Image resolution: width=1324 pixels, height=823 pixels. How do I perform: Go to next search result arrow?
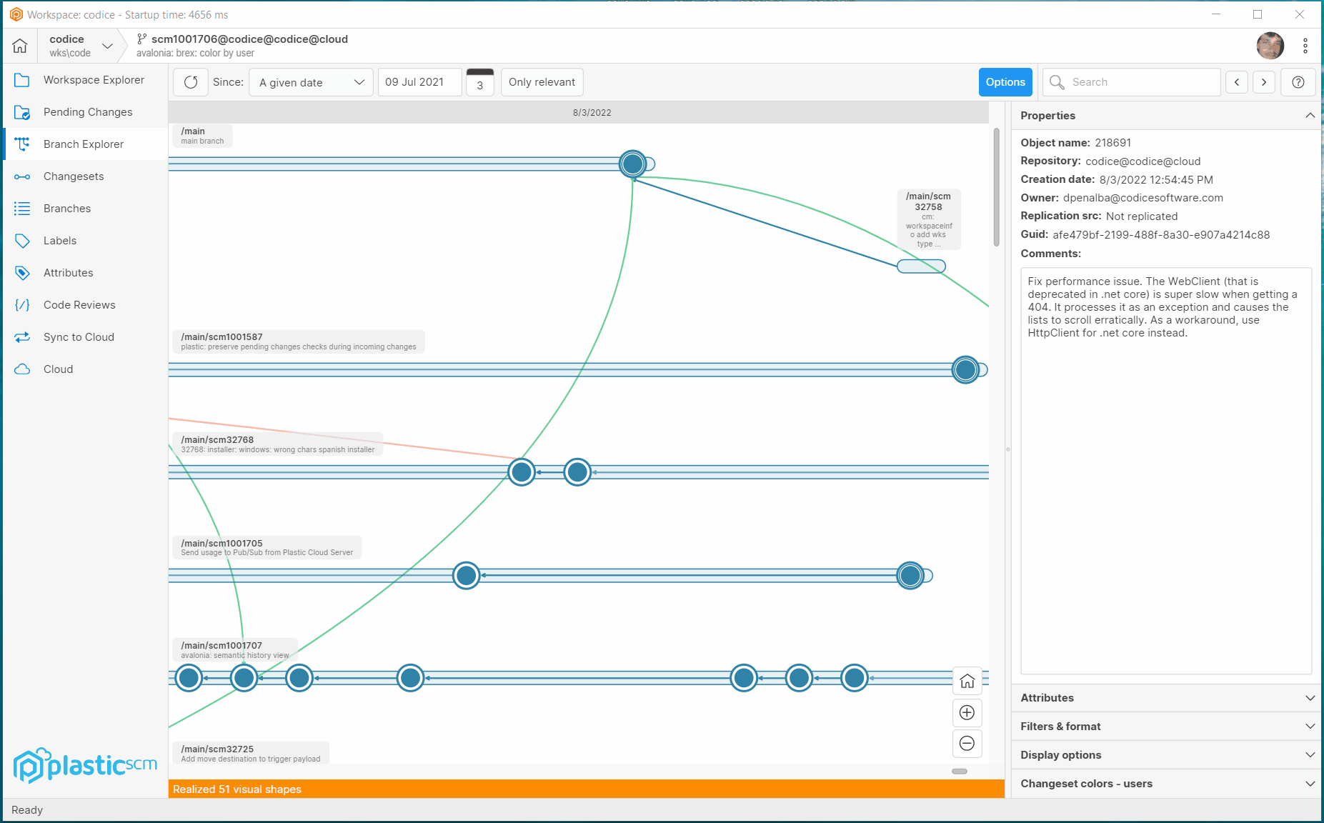(1264, 82)
